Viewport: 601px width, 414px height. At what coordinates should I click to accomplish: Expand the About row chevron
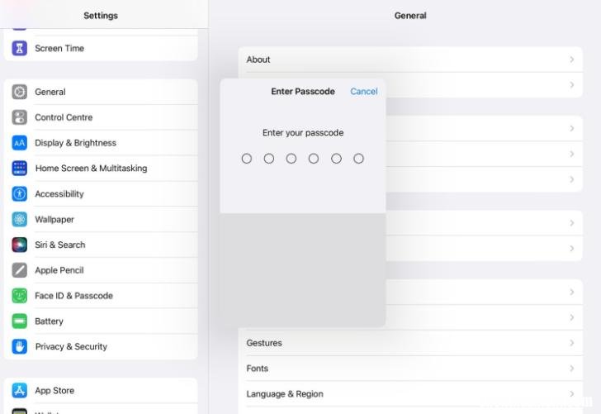(571, 59)
